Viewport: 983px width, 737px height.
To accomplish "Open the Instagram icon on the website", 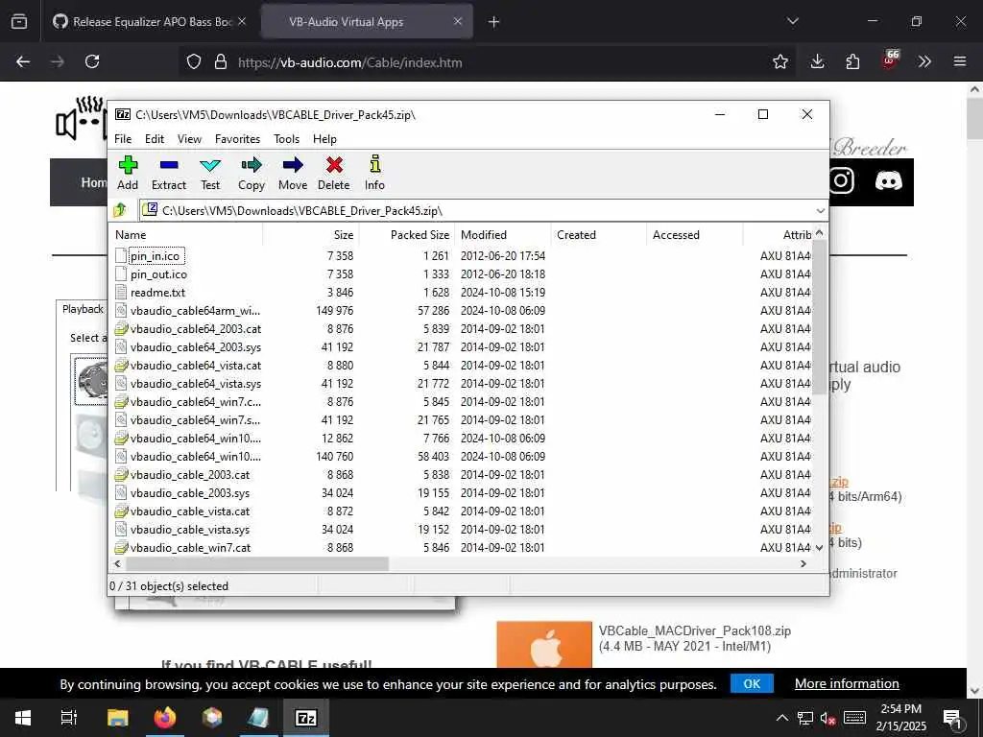I will (x=841, y=181).
